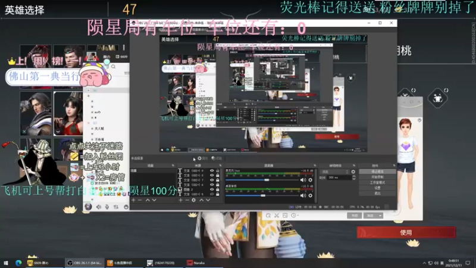Click studio mode button in OBS controls
Image resolution: width=476 pixels, height=268 pixels.
point(377,183)
